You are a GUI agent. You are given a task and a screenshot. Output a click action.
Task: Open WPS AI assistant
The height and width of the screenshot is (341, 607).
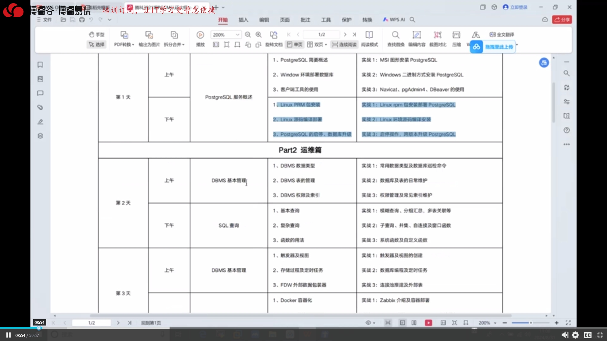pos(394,20)
